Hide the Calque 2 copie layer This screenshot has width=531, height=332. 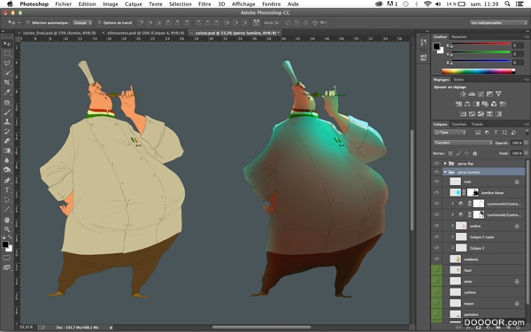436,237
